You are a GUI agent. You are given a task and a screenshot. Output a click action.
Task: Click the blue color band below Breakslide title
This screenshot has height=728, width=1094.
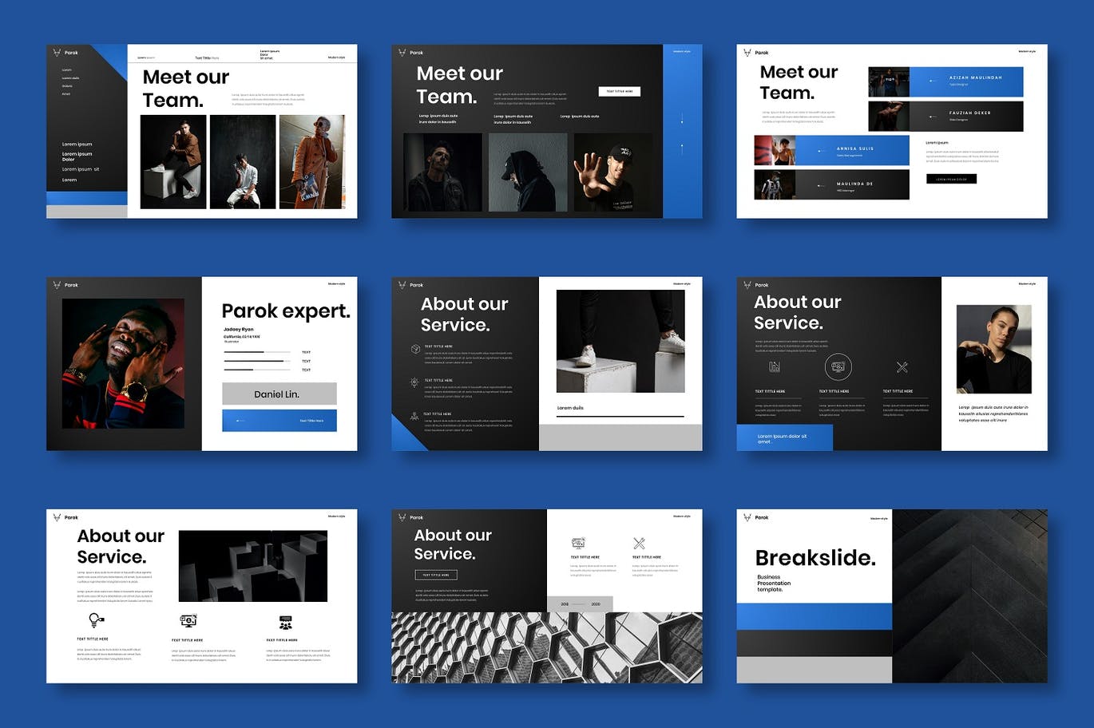(x=814, y=616)
